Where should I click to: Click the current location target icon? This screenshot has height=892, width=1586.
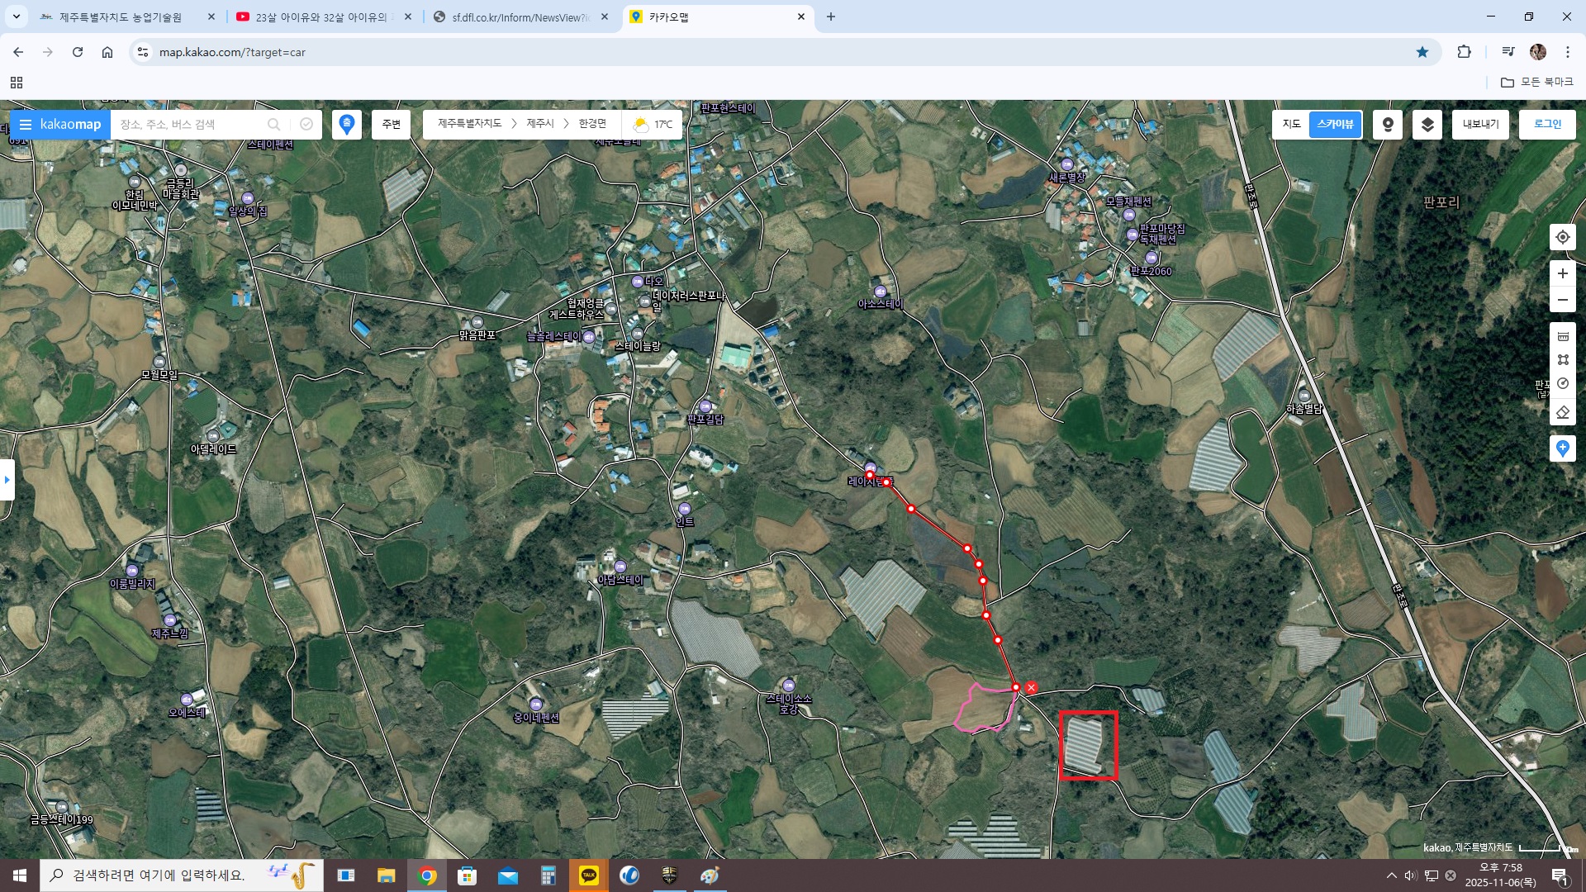click(1562, 237)
